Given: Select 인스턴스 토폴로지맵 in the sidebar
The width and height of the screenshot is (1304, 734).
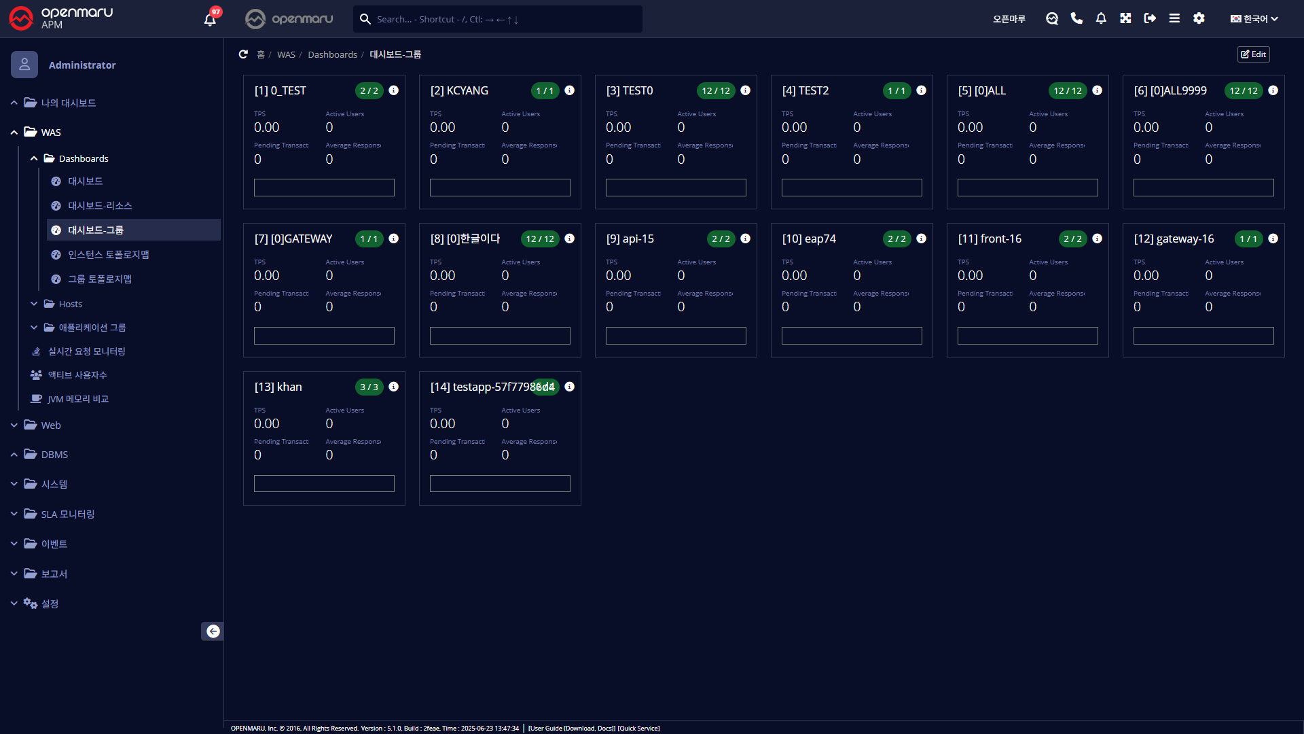Looking at the screenshot, I should pos(108,255).
